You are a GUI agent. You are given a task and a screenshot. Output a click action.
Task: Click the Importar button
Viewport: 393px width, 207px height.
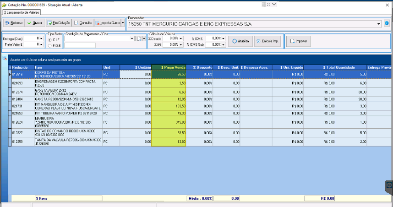299,41
